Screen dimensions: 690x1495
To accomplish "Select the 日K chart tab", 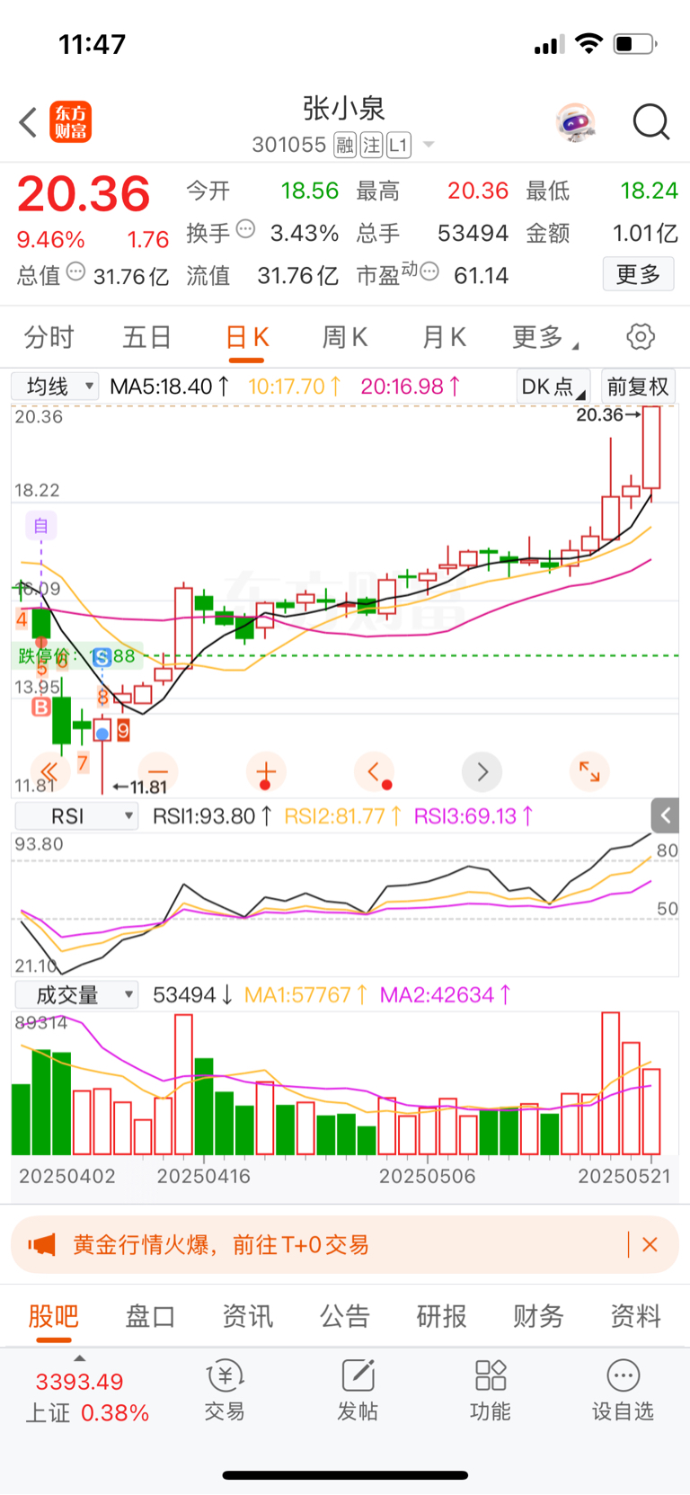I will 247,337.
